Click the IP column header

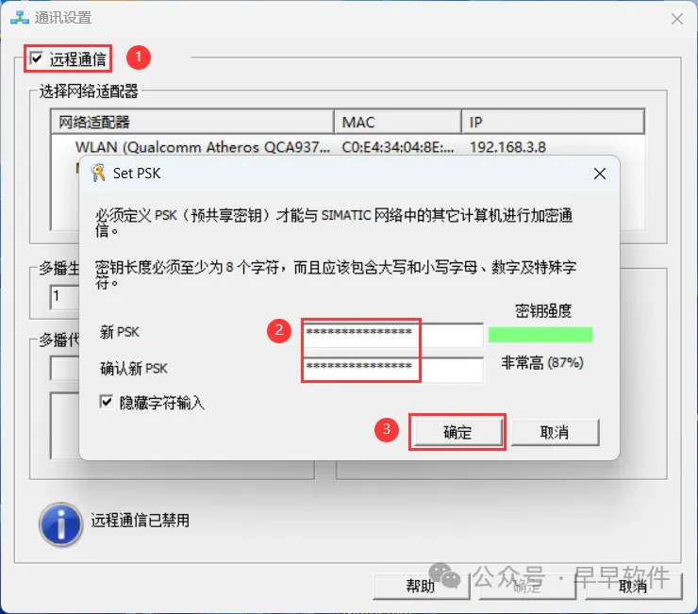click(553, 122)
